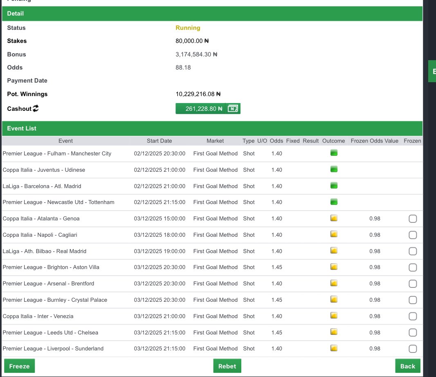Screen dimensions: 436x377
Task: Click yellow outcome icon for Liverpool - Sunderland
Action: click(x=333, y=348)
